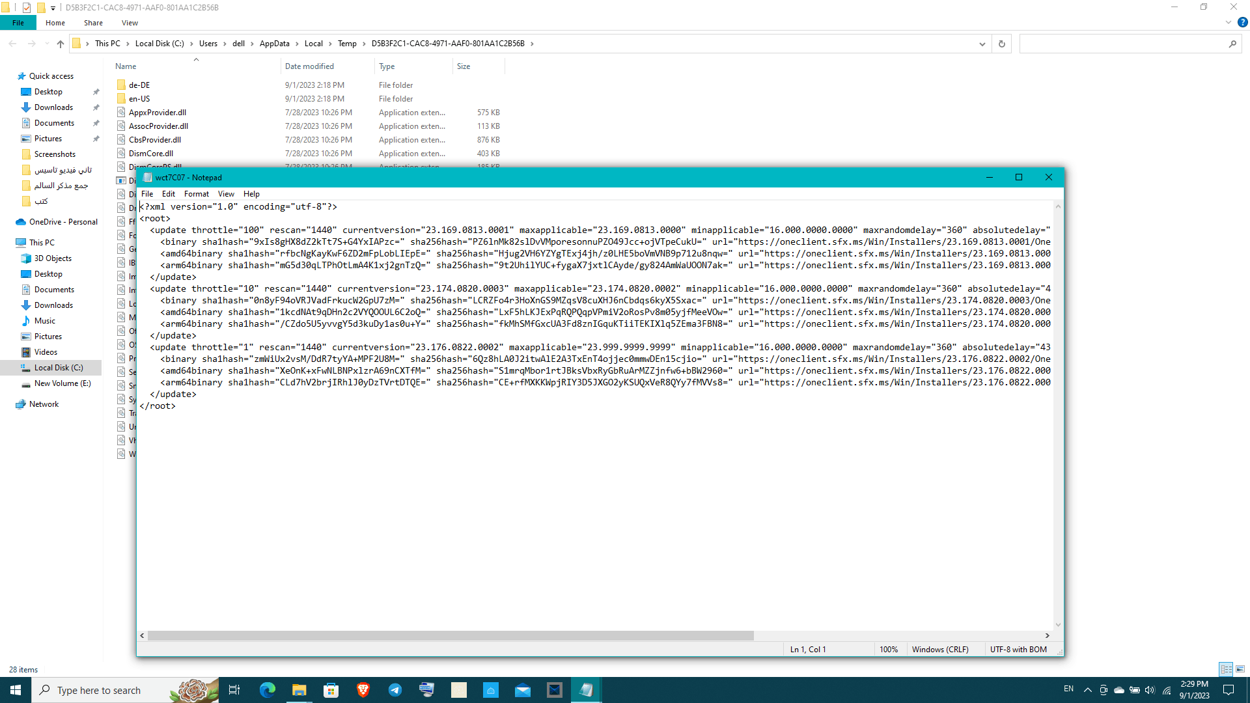Viewport: 1250px width, 703px height.
Task: Sort files by the Date modified column
Action: (x=309, y=66)
